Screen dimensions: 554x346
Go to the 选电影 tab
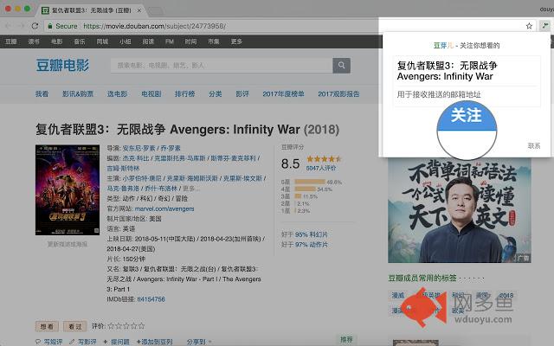click(118, 94)
